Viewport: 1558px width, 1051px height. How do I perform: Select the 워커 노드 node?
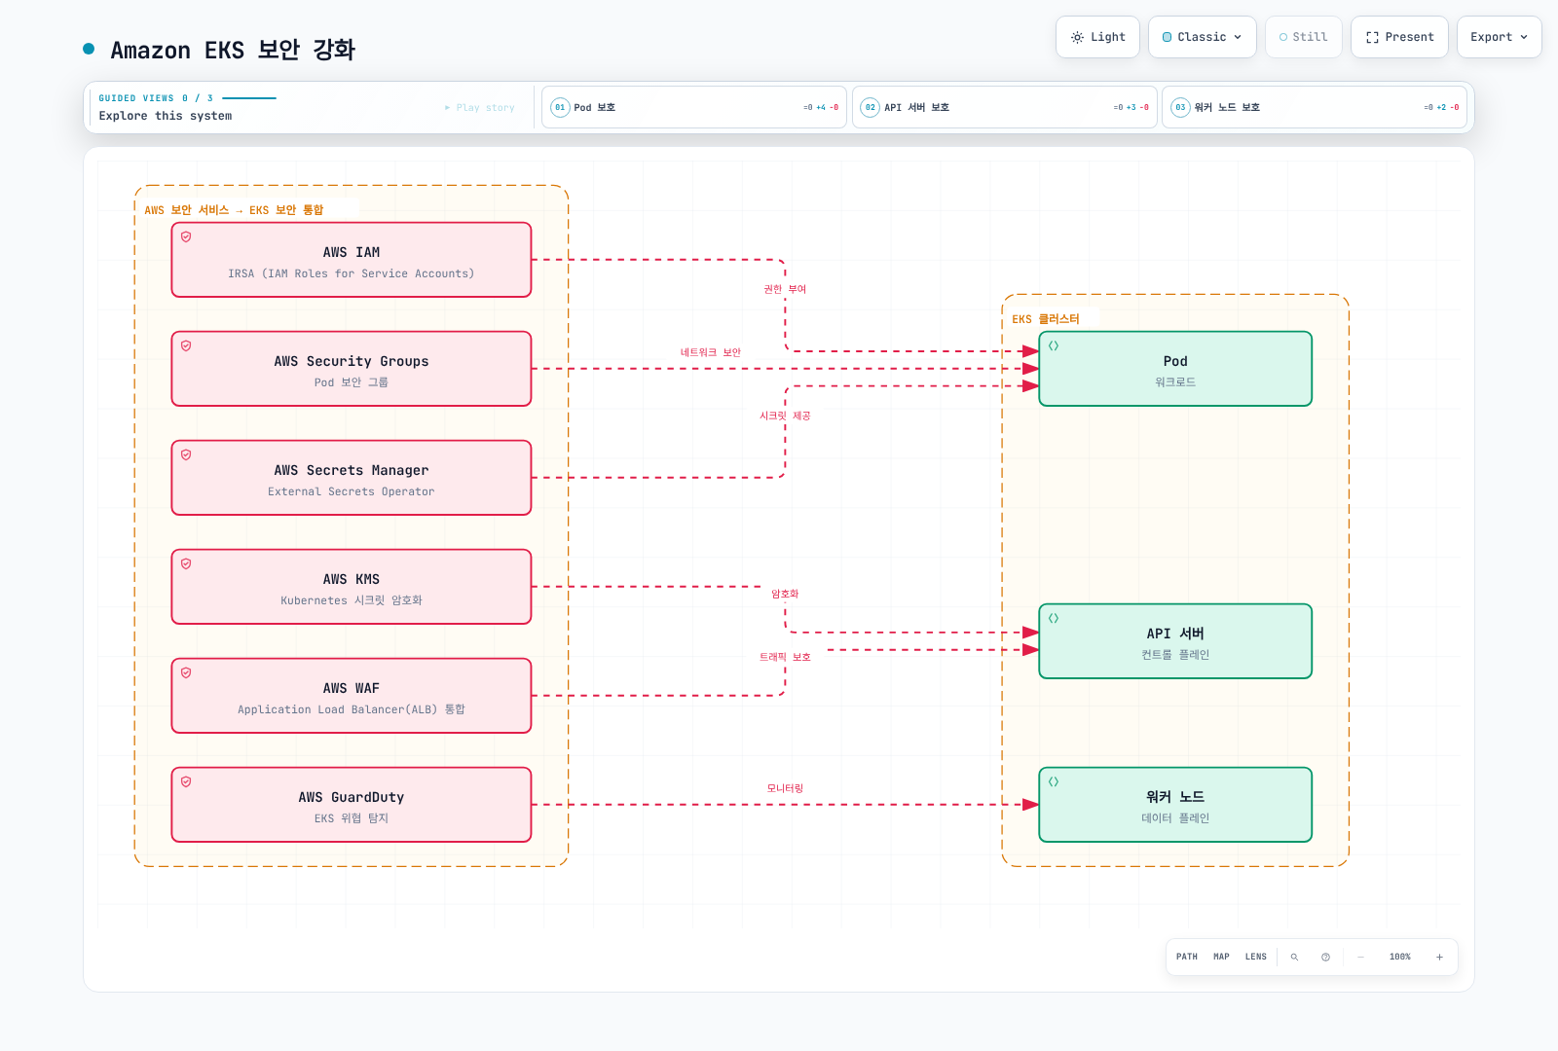pyautogui.click(x=1175, y=805)
